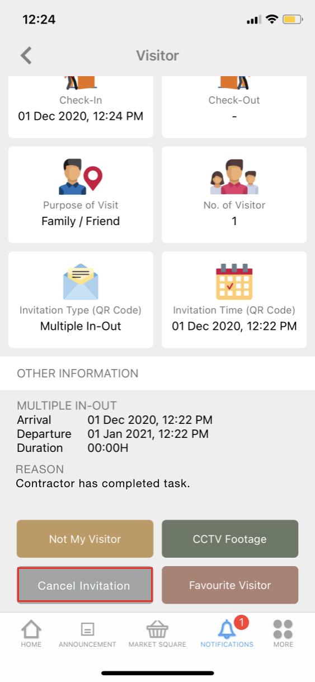Open the Announcement tab icon

click(x=87, y=629)
